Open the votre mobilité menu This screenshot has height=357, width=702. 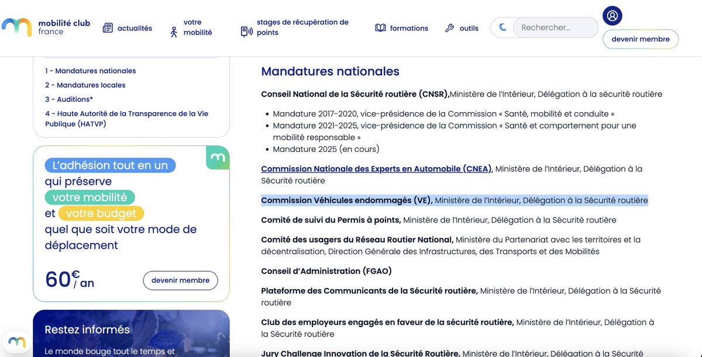coord(198,27)
